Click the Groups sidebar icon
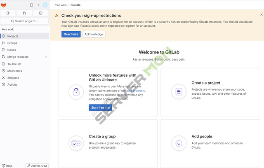 click(3, 43)
